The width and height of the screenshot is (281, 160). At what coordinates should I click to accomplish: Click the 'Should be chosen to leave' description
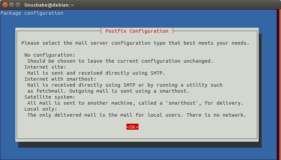[120, 61]
